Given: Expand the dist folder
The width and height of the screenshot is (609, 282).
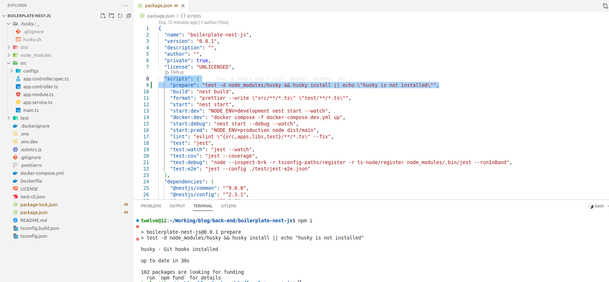Looking at the screenshot, I should (x=24, y=47).
